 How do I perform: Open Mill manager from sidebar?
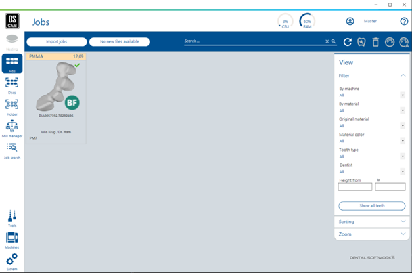tap(12, 128)
